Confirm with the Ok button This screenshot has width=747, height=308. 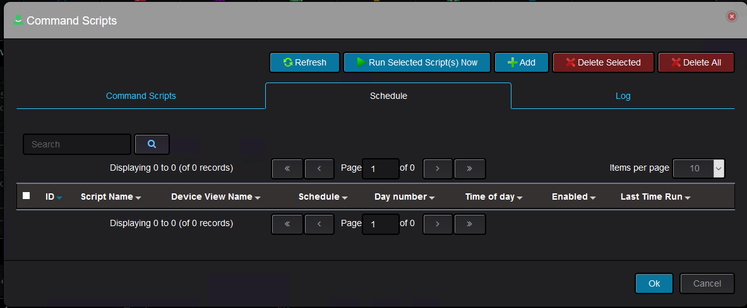click(x=654, y=283)
